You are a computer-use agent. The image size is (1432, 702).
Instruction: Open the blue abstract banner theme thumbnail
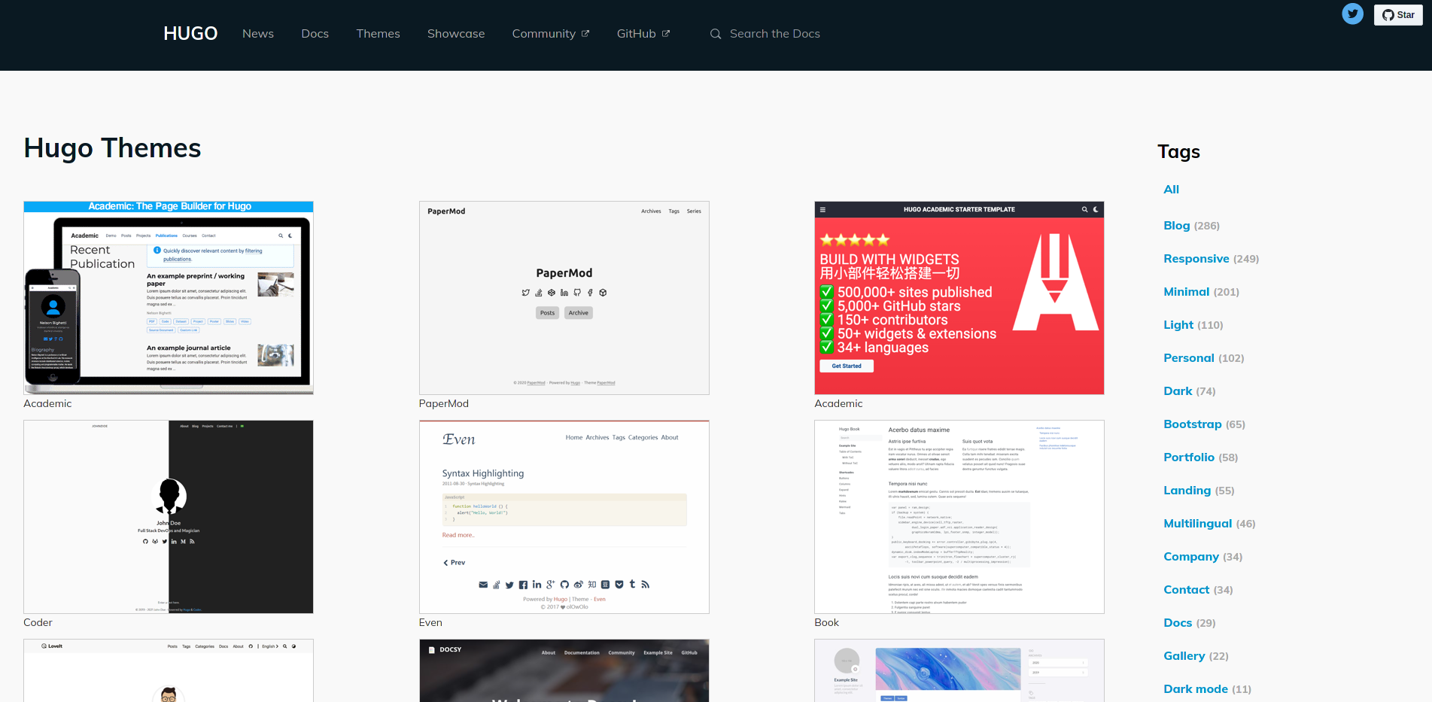[959, 671]
